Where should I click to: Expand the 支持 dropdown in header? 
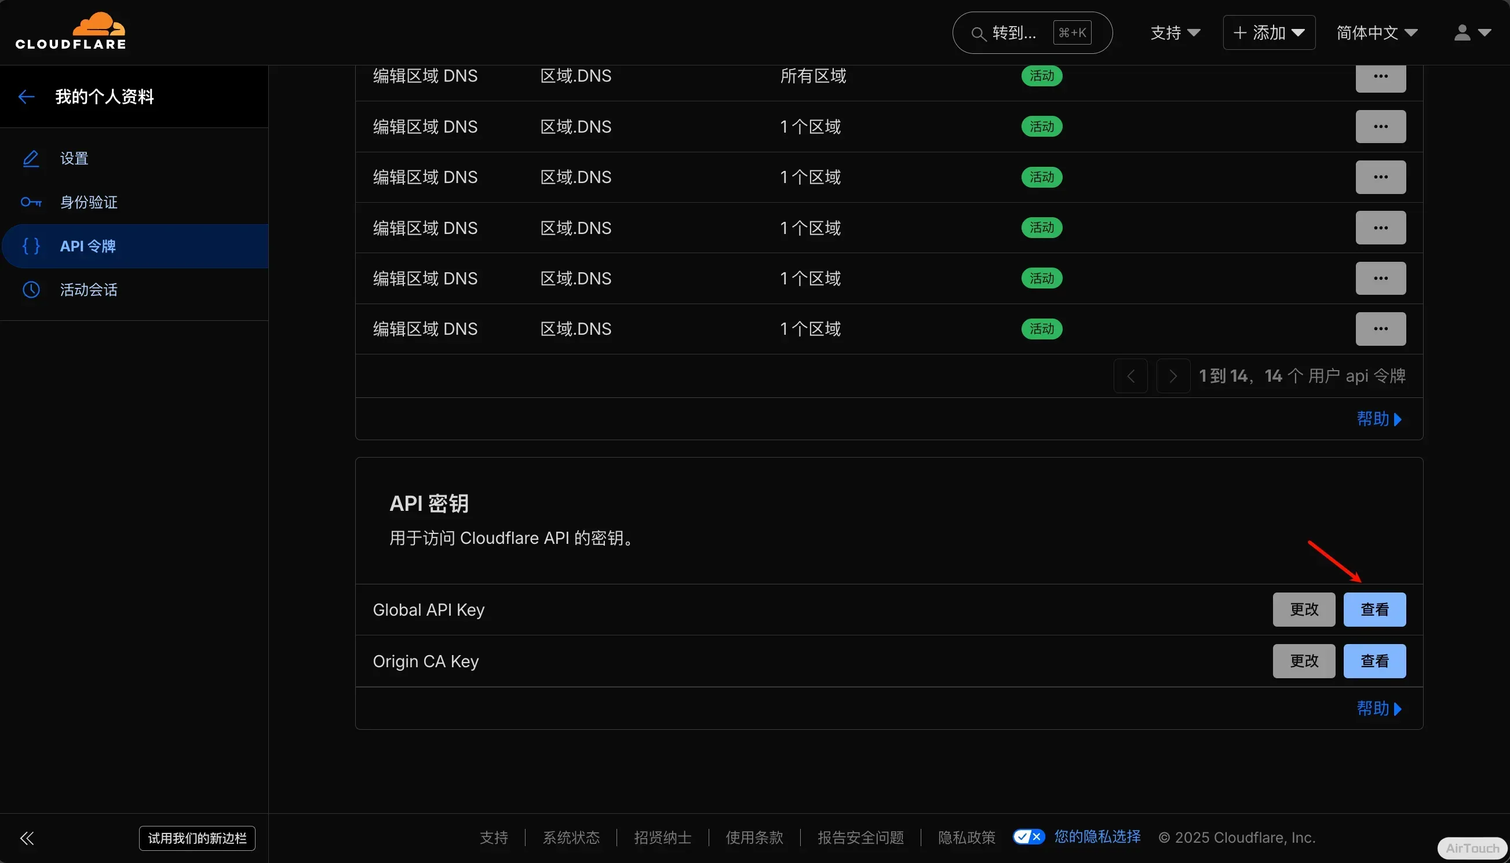coord(1175,32)
